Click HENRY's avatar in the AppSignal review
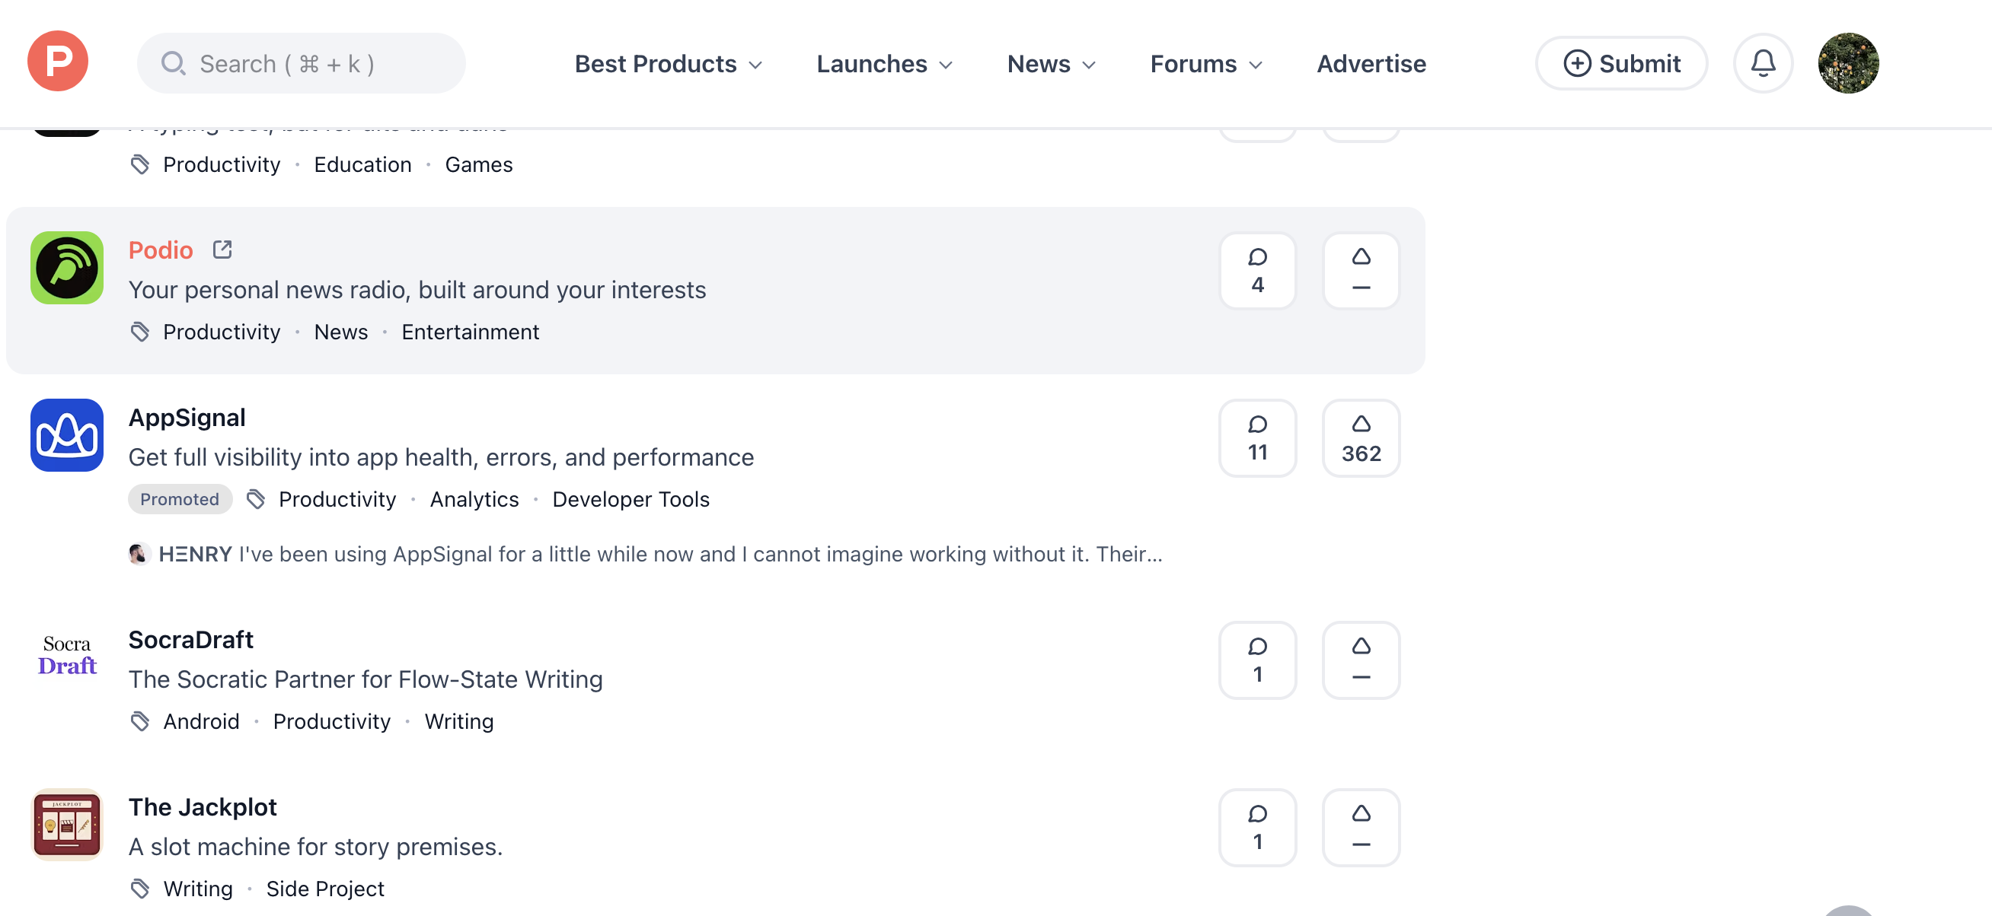1992x916 pixels. 139,554
